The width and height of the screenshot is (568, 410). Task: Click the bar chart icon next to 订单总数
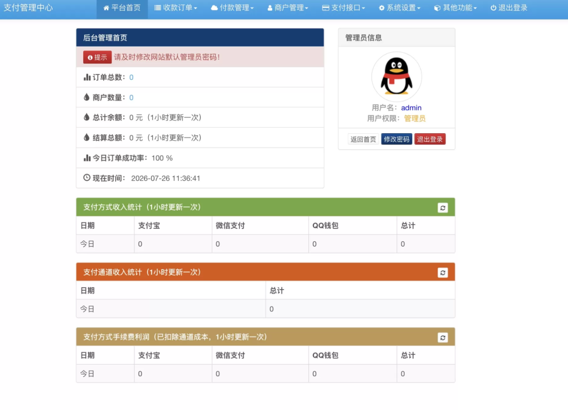87,77
